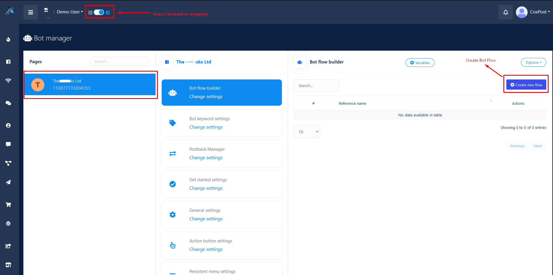Select the Bot flow builder menu item

(221, 93)
